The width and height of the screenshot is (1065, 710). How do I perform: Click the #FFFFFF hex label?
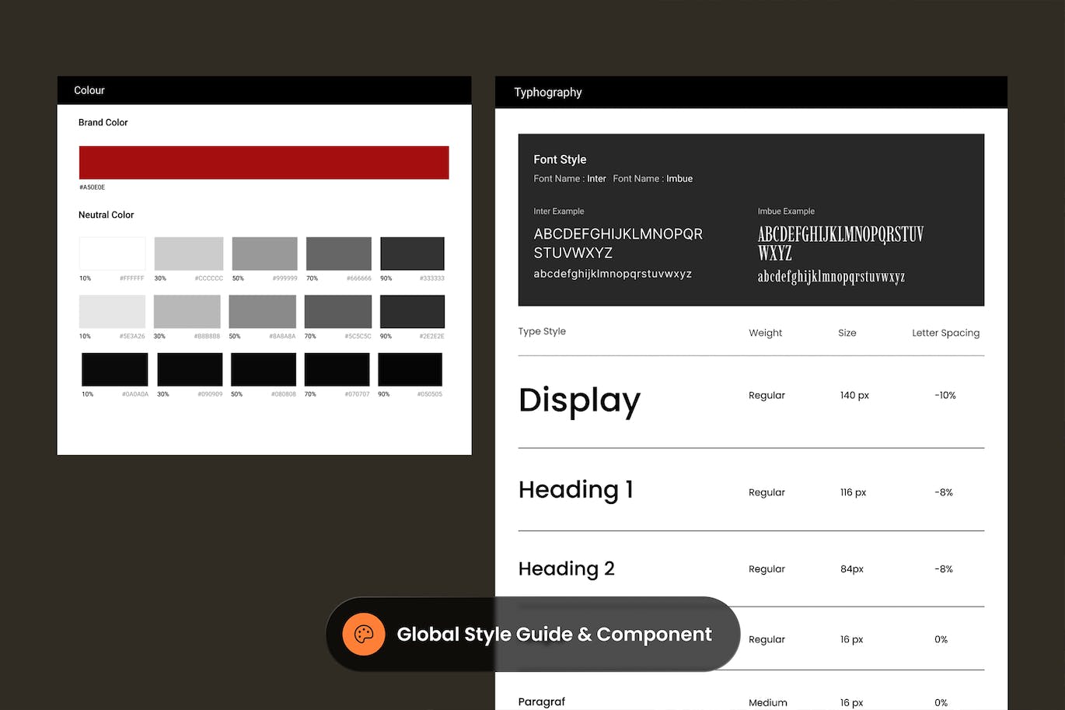click(131, 278)
